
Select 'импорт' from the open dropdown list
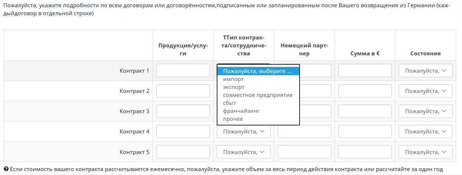click(x=233, y=79)
